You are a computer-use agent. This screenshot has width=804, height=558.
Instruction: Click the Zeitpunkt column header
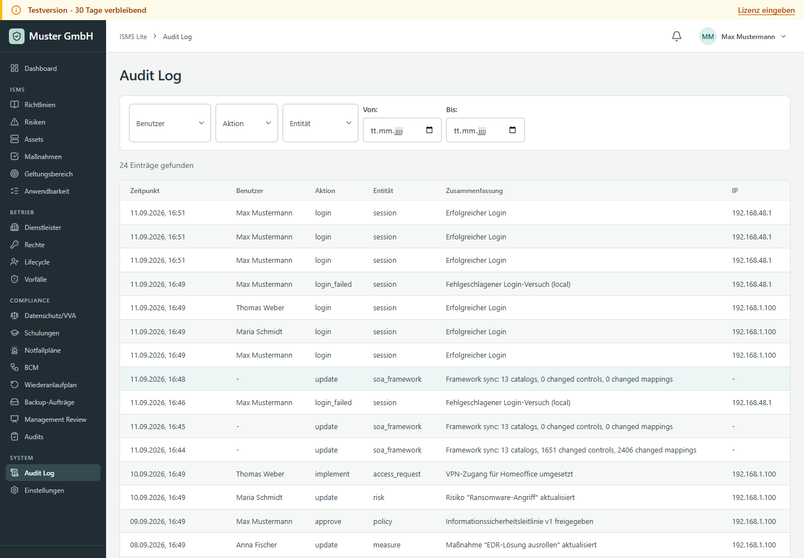145,190
